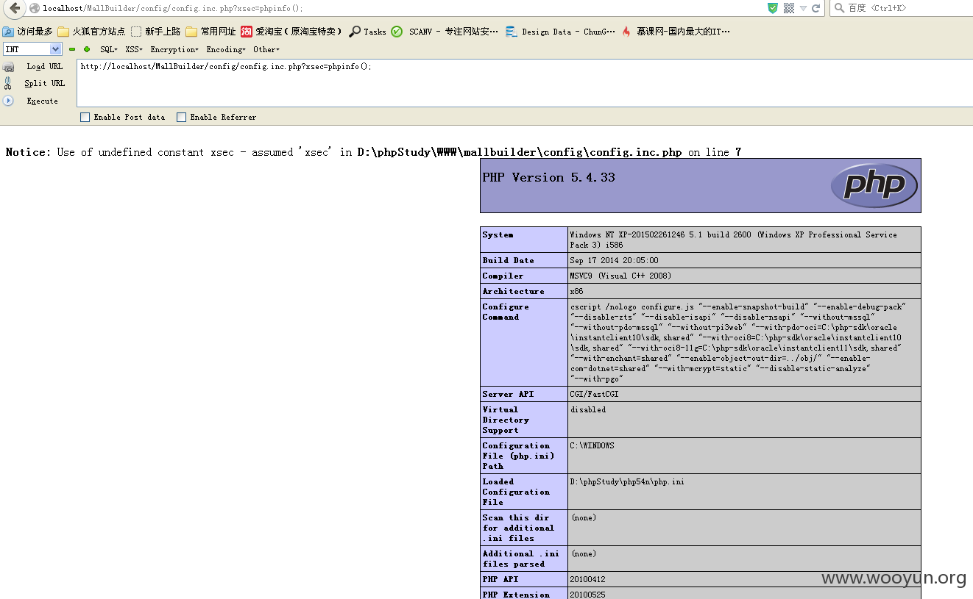Viewport: 973px width, 599px height.
Task: Add a HackBar row with the plus icon
Action: coord(86,49)
